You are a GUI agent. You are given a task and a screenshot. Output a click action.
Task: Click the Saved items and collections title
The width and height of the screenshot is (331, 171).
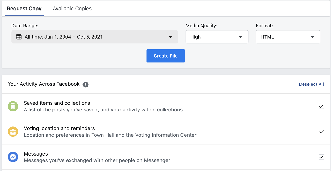[x=57, y=103]
